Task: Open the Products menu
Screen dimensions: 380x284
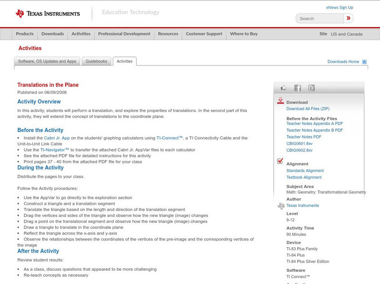Action: [x=25, y=34]
